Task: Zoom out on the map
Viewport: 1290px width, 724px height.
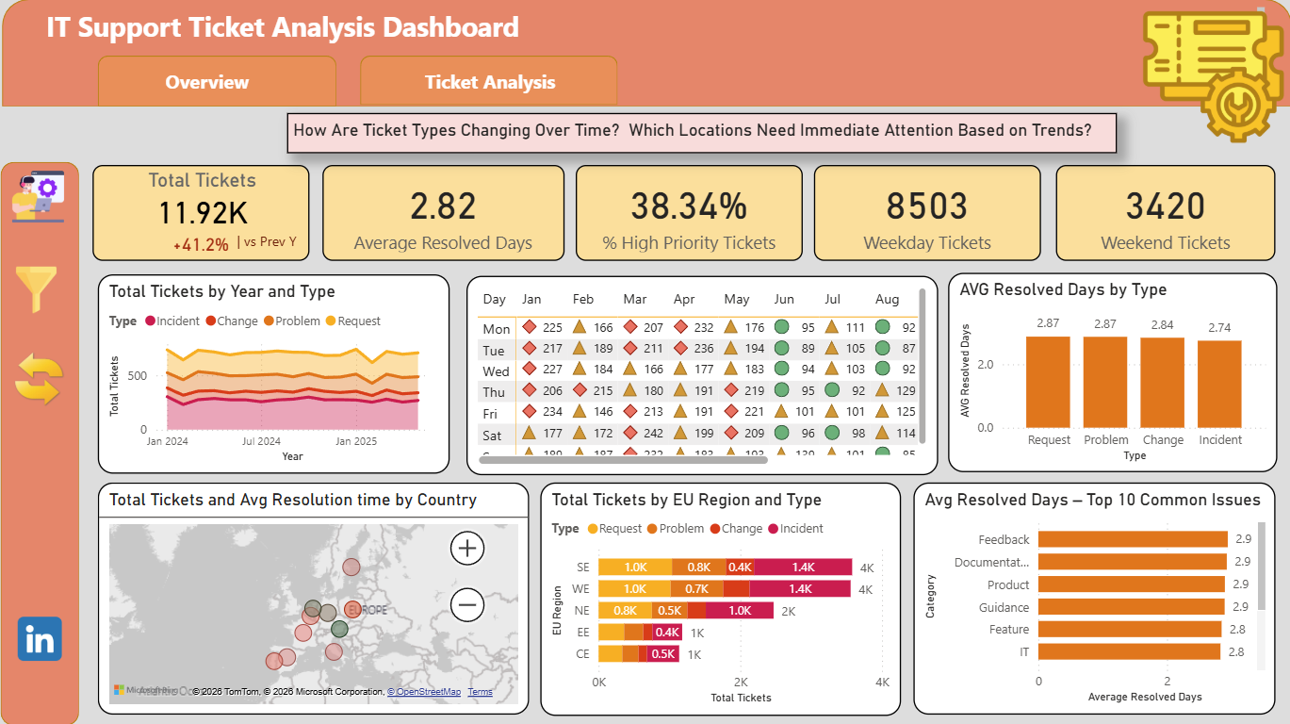Action: (467, 604)
